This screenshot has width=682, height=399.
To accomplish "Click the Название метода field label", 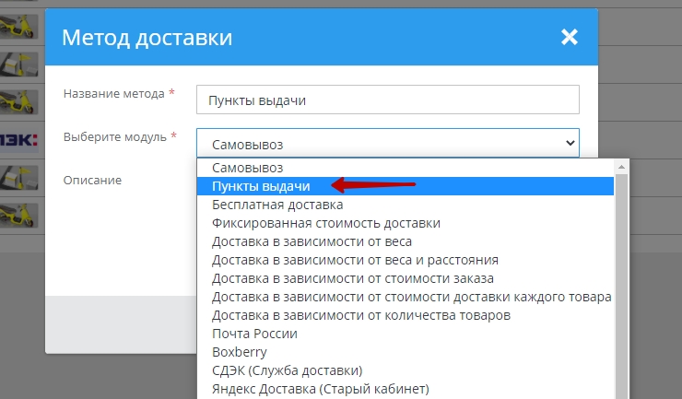I will pos(114,94).
